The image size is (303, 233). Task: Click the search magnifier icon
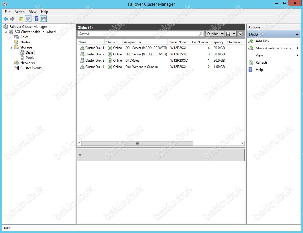coord(201,34)
